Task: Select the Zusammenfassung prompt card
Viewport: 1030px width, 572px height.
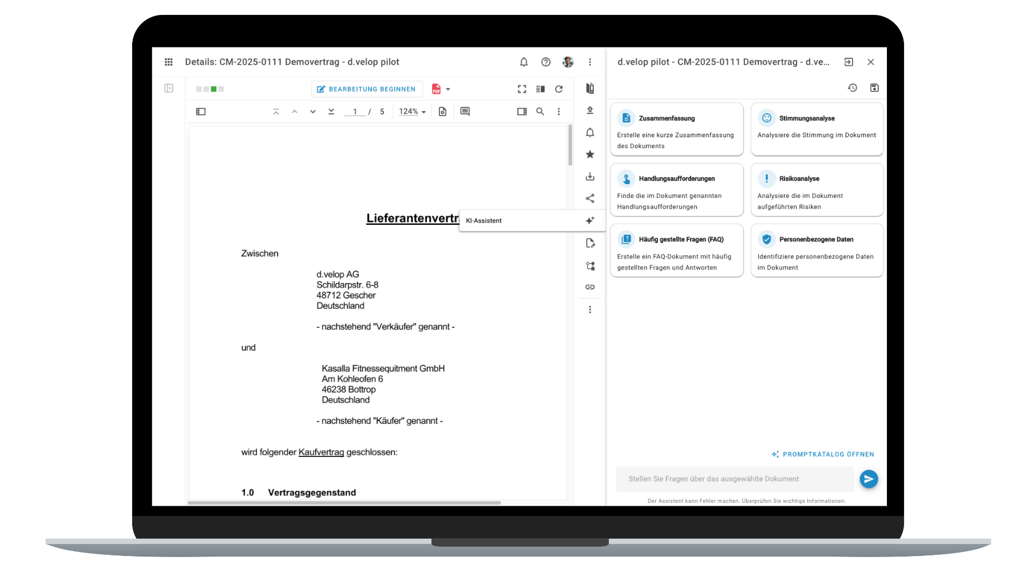Action: click(677, 129)
